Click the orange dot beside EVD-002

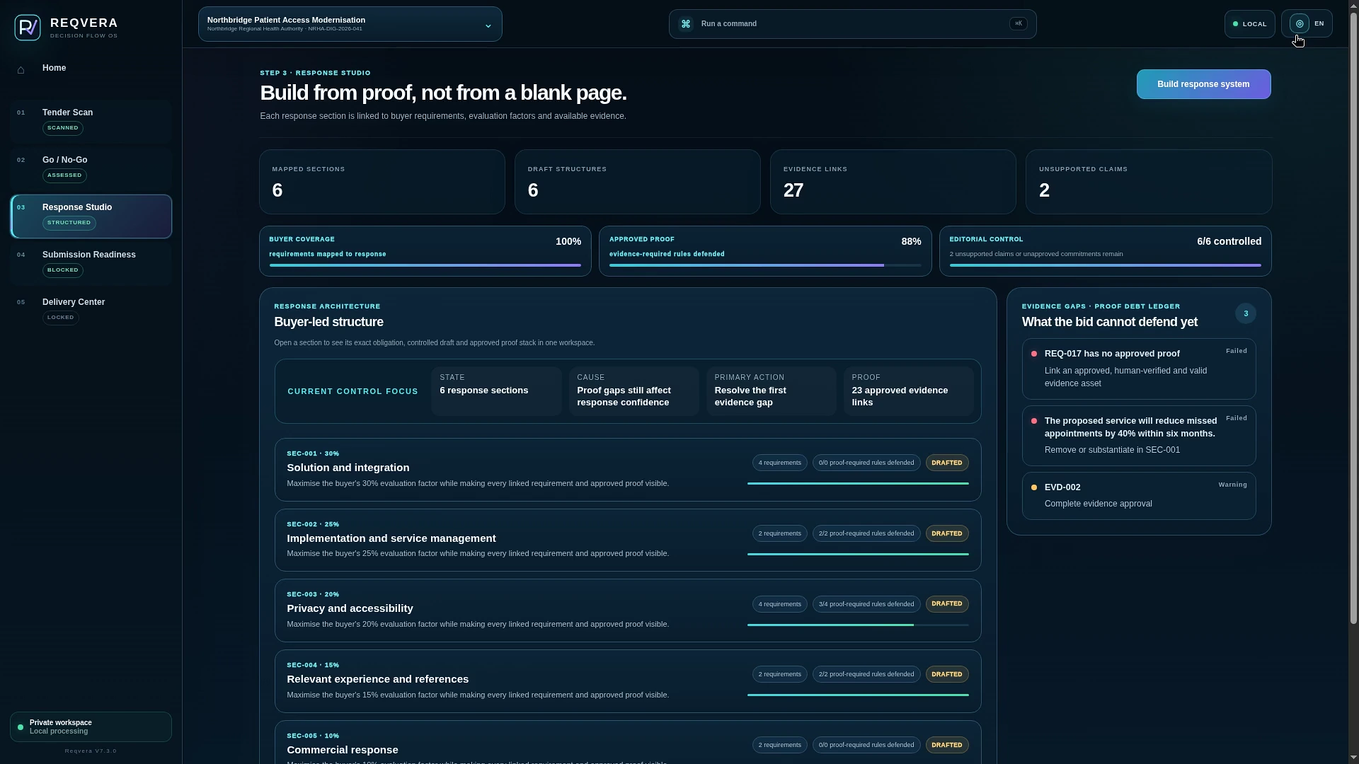coord(1034,487)
